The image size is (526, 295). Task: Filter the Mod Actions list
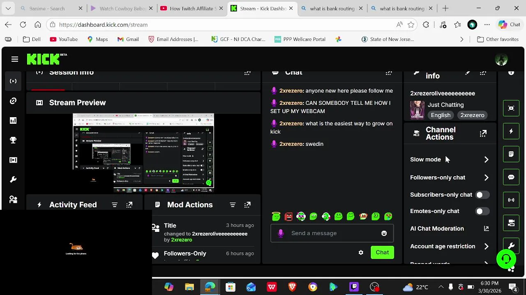(233, 205)
